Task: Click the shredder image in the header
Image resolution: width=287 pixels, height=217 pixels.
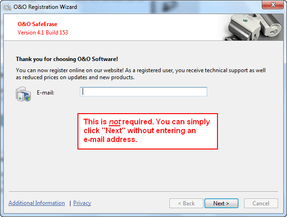Action: pyautogui.click(x=253, y=27)
